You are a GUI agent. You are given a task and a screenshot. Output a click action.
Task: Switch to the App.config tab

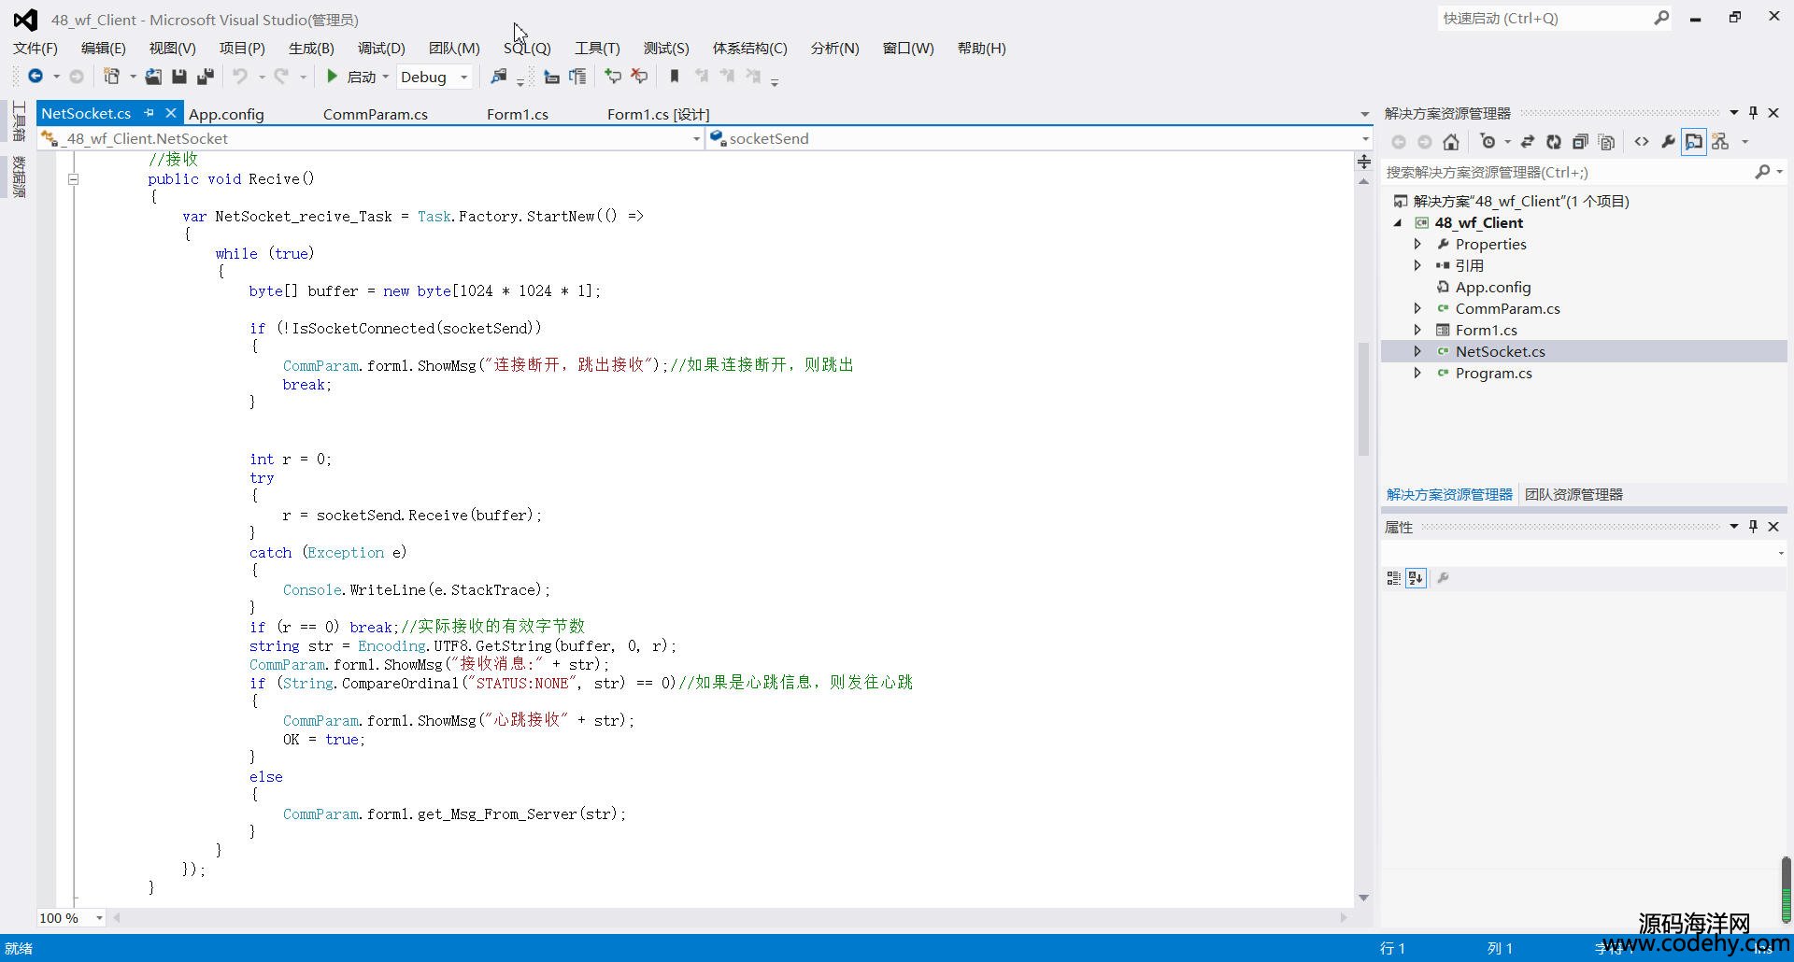(x=226, y=114)
